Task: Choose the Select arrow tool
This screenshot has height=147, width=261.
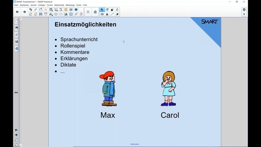Action: [102, 10]
